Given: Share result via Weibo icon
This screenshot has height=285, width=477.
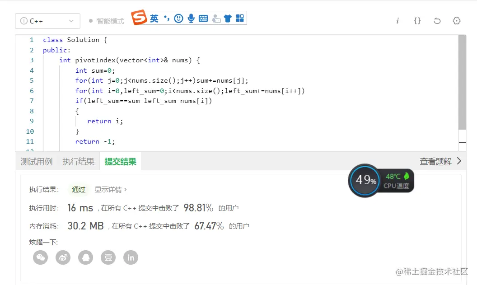Looking at the screenshot, I should point(63,257).
